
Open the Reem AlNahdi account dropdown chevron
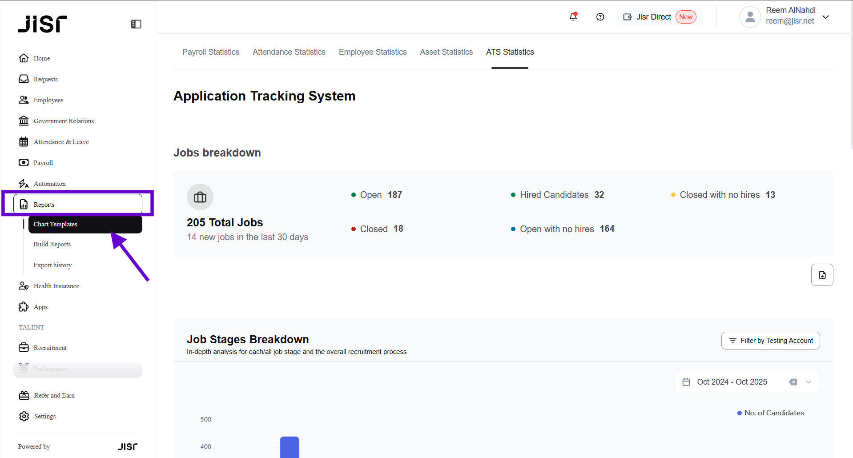click(826, 17)
